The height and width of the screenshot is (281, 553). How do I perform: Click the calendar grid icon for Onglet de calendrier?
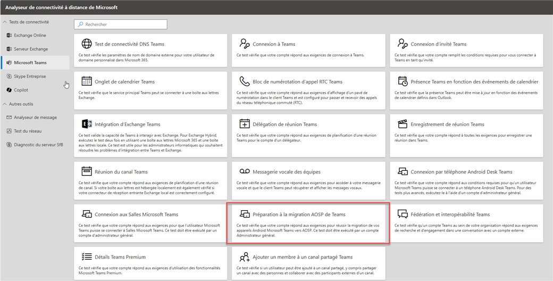click(x=86, y=81)
